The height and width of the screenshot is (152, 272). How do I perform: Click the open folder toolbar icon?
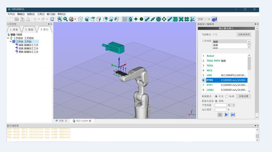click(x=17, y=19)
